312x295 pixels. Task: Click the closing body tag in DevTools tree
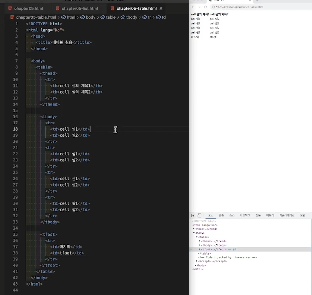click(201, 265)
